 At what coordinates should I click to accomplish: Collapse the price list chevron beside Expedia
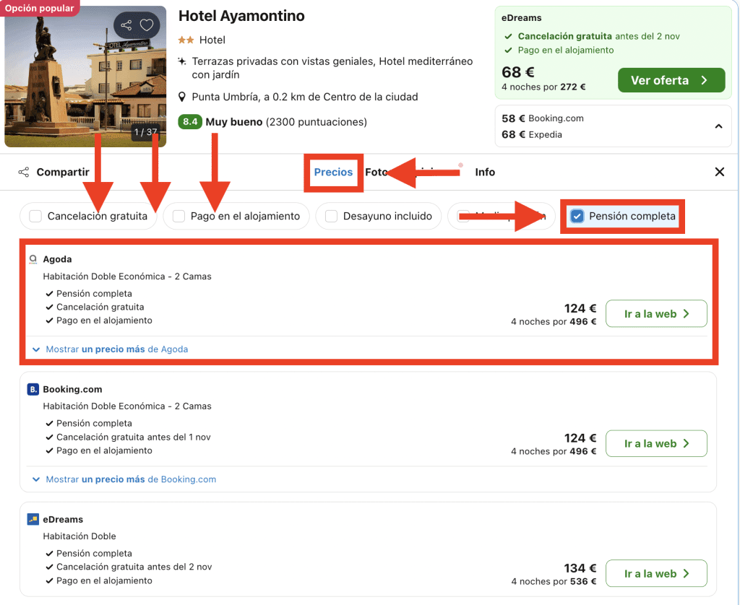tap(718, 126)
